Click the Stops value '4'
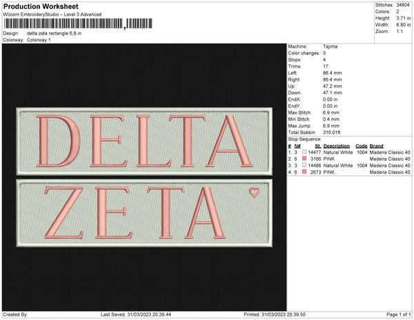This screenshot has width=414, height=320. pos(324,59)
